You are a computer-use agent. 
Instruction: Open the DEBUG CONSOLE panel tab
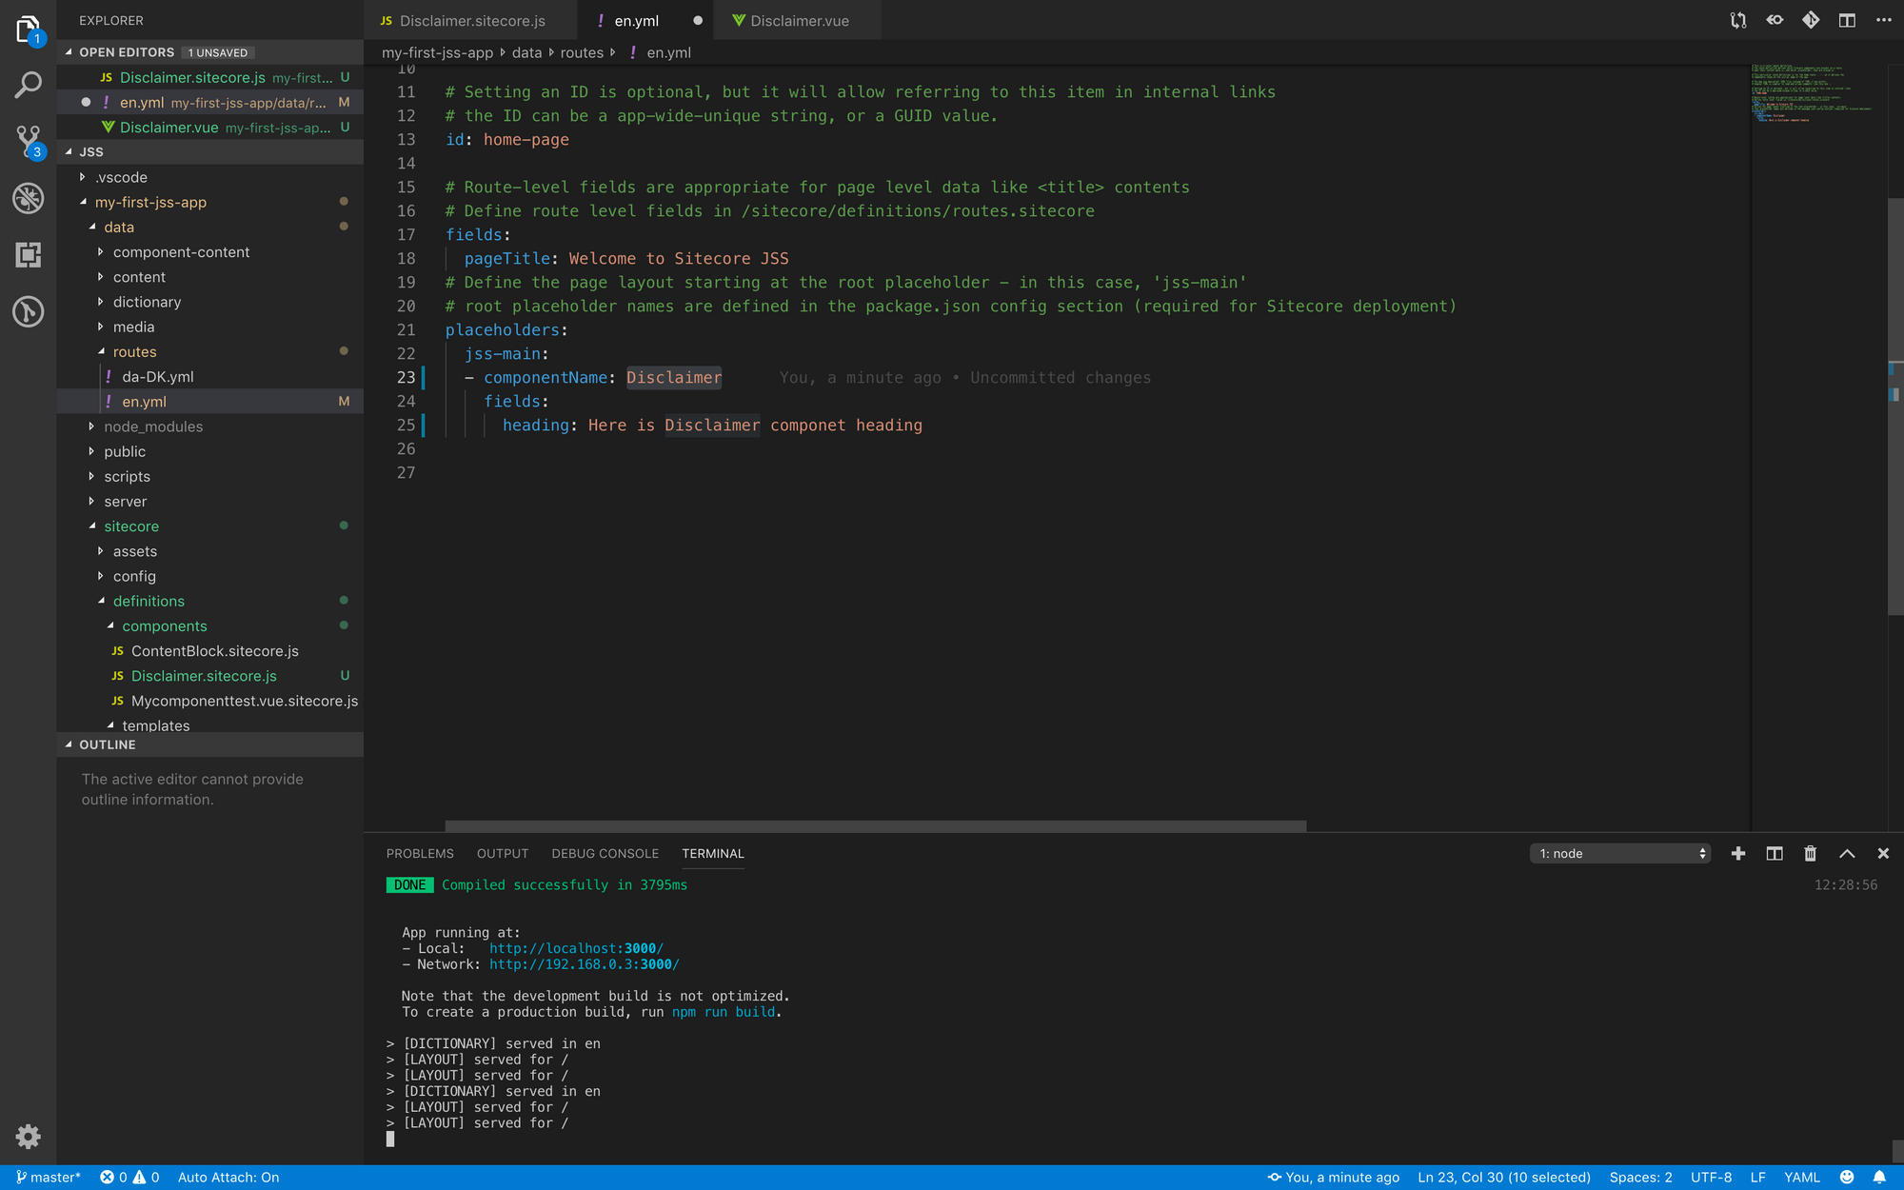[605, 853]
